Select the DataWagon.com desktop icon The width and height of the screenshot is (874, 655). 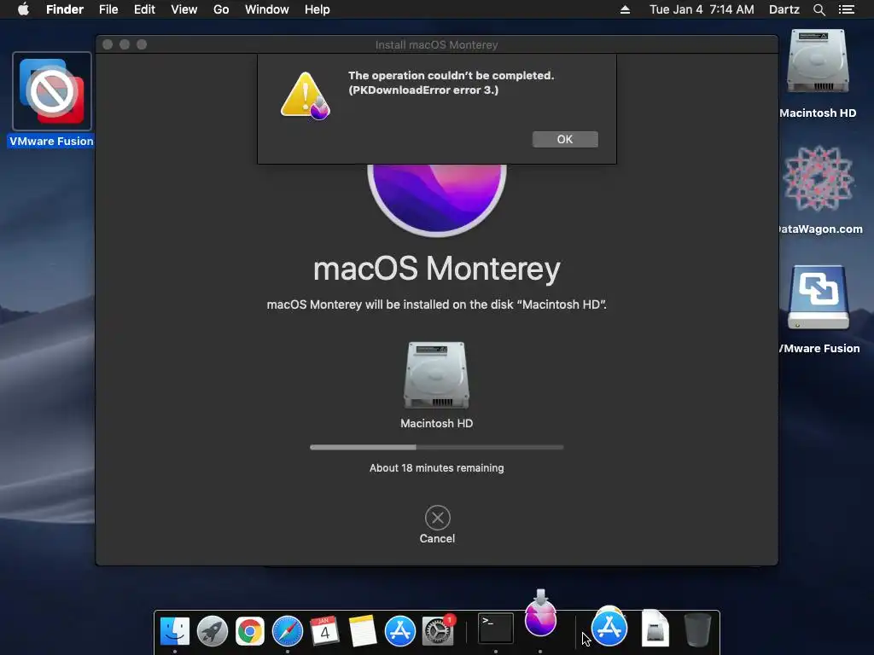coord(818,178)
